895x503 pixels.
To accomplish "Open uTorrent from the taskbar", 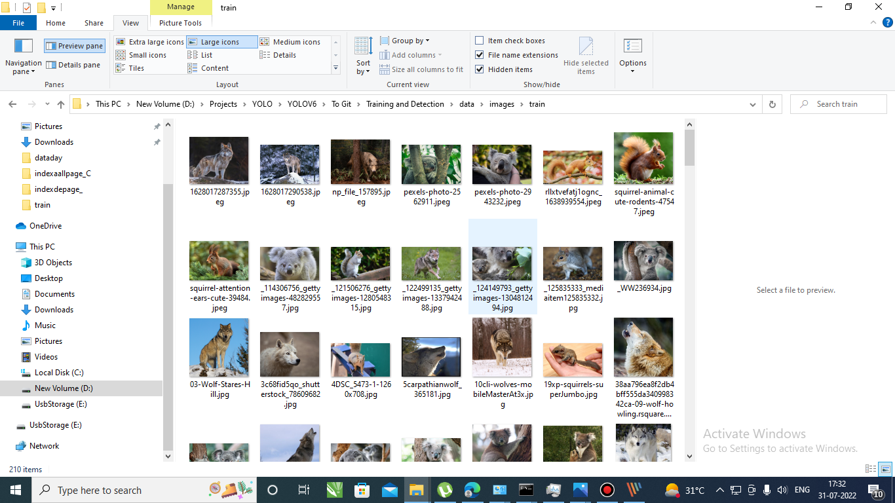I will [x=445, y=490].
